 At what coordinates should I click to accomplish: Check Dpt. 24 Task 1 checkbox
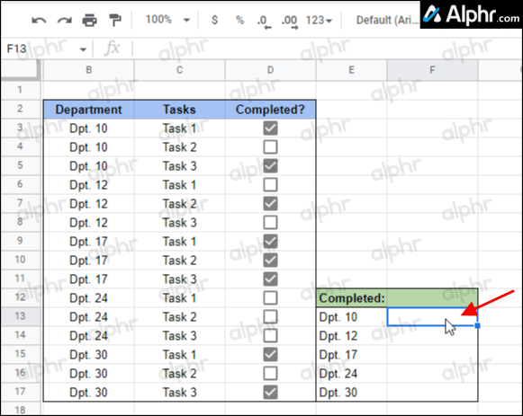[270, 298]
